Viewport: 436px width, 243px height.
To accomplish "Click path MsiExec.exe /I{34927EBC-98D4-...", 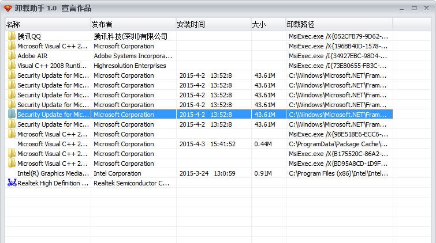I will (338, 56).
